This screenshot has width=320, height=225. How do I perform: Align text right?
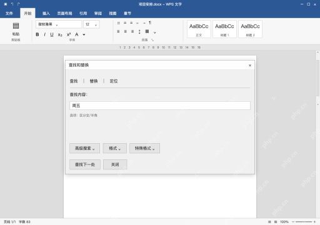[x=132, y=31]
